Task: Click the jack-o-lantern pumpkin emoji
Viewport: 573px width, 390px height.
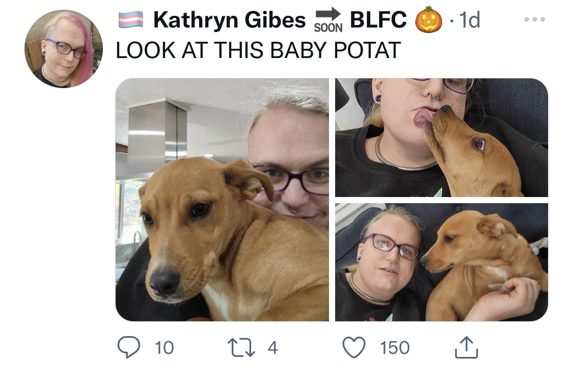Action: tap(429, 20)
